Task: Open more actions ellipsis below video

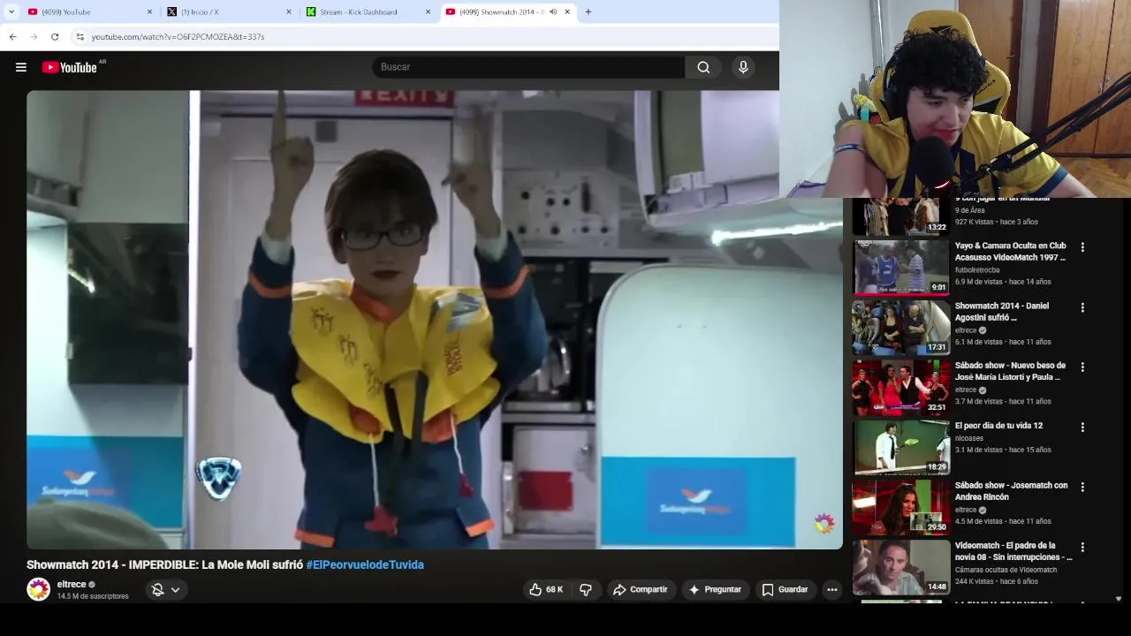Action: pyautogui.click(x=831, y=589)
